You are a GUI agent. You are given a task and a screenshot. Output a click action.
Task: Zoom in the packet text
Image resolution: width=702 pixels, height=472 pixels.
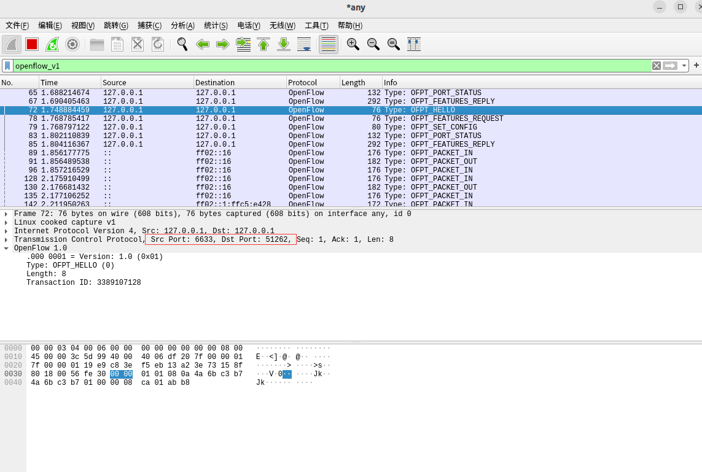click(353, 44)
